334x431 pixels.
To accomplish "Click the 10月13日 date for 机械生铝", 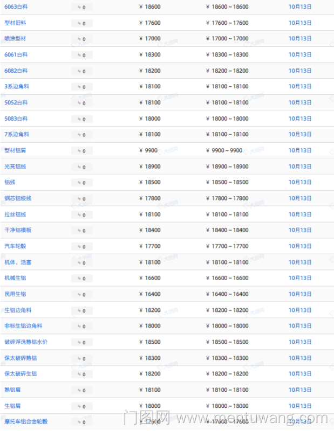I will coord(300,279).
